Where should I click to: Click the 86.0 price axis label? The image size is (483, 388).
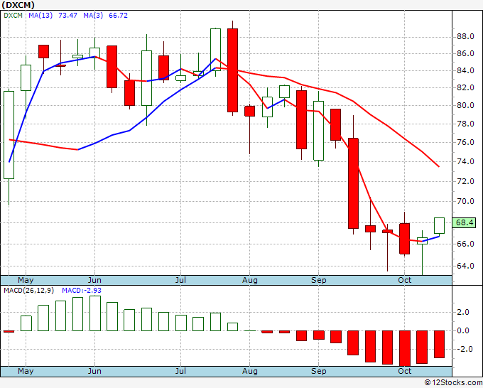(465, 53)
